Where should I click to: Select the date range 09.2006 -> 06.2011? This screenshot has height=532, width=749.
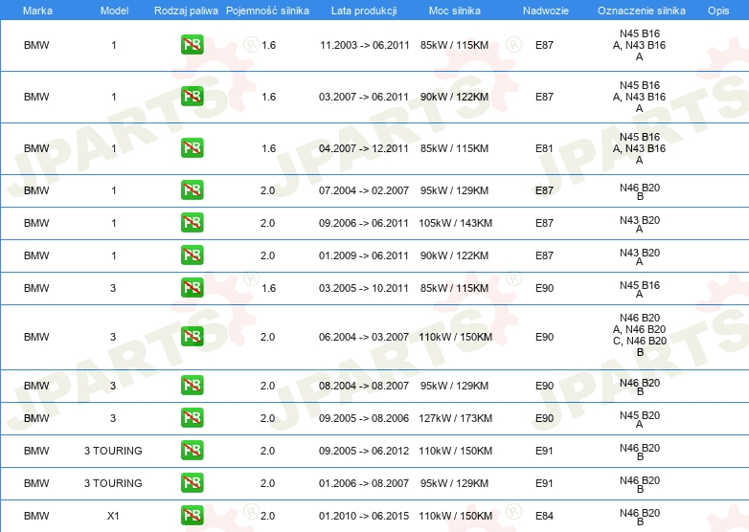[x=364, y=223]
